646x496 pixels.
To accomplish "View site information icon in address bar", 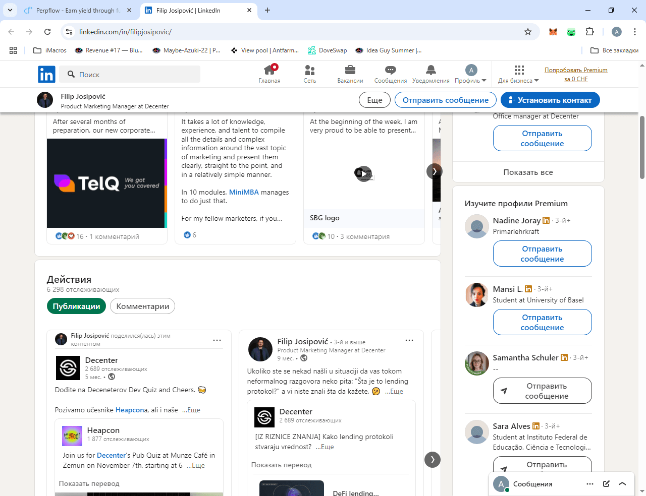I will point(69,32).
